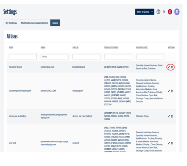
Task: Open the help question mark icon
Action: pyautogui.click(x=158, y=12)
